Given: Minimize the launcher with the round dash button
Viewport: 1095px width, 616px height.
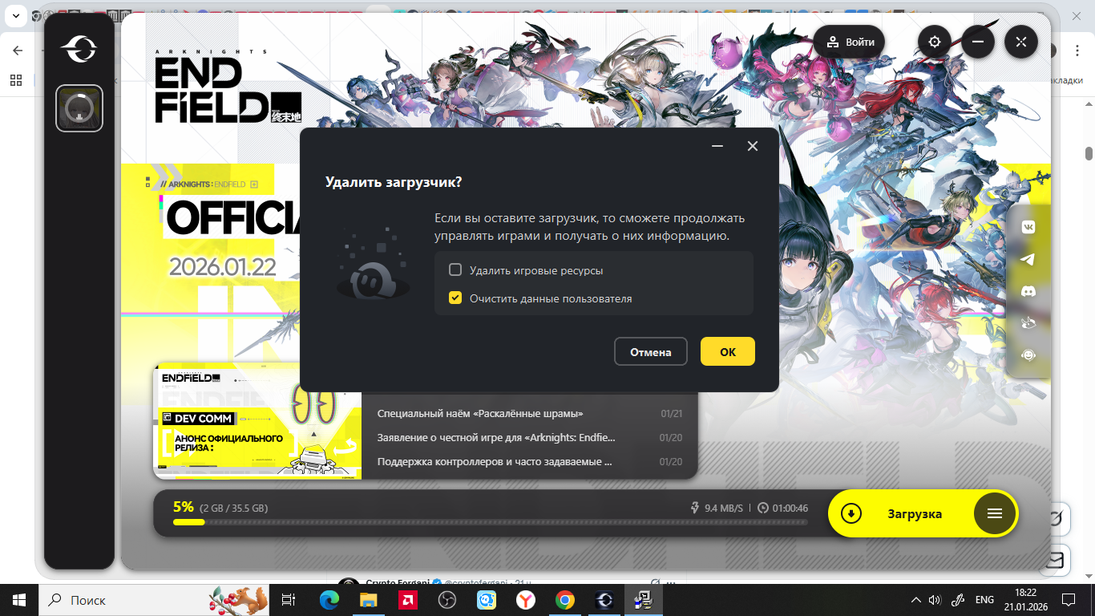Looking at the screenshot, I should [978, 42].
